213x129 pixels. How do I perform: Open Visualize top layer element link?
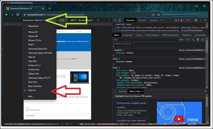[x=131, y=121]
